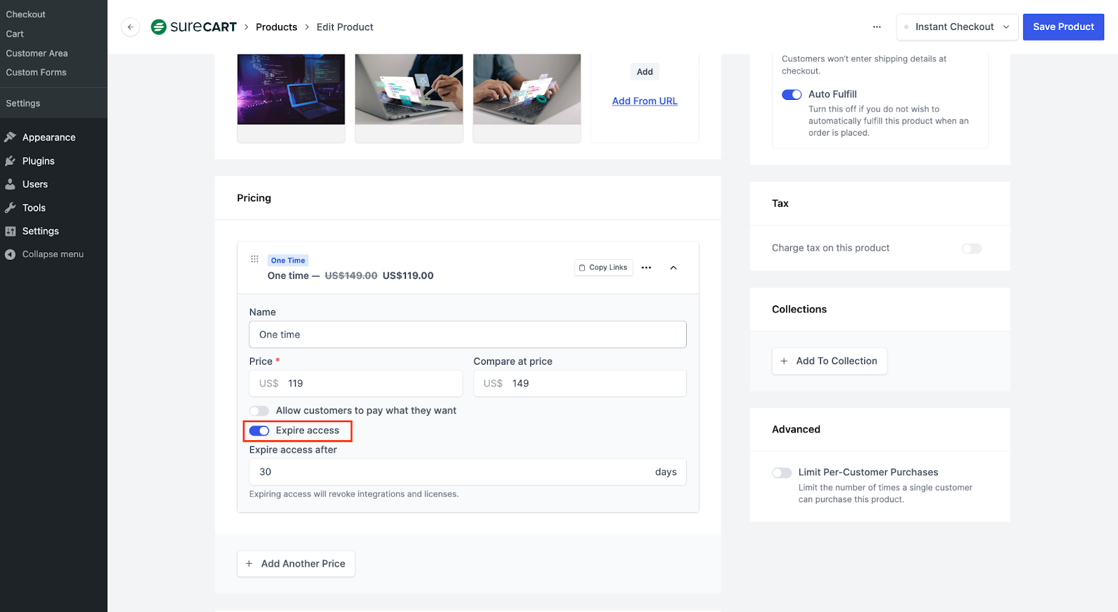Open the Tools menu
Screen dimensions: 1118x612
(x=34, y=207)
